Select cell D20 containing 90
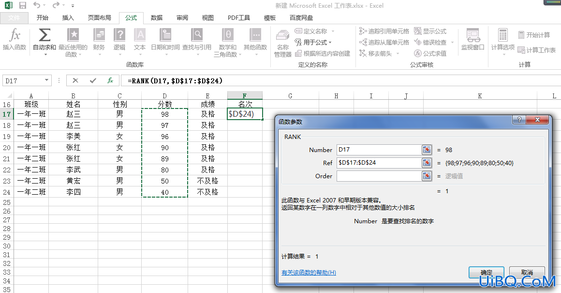Image resolution: width=561 pixels, height=293 pixels. tap(164, 148)
